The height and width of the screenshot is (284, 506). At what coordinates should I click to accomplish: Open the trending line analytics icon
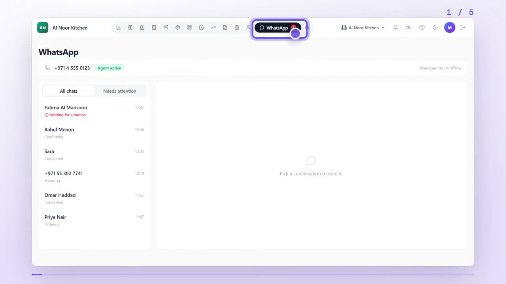[x=213, y=28]
